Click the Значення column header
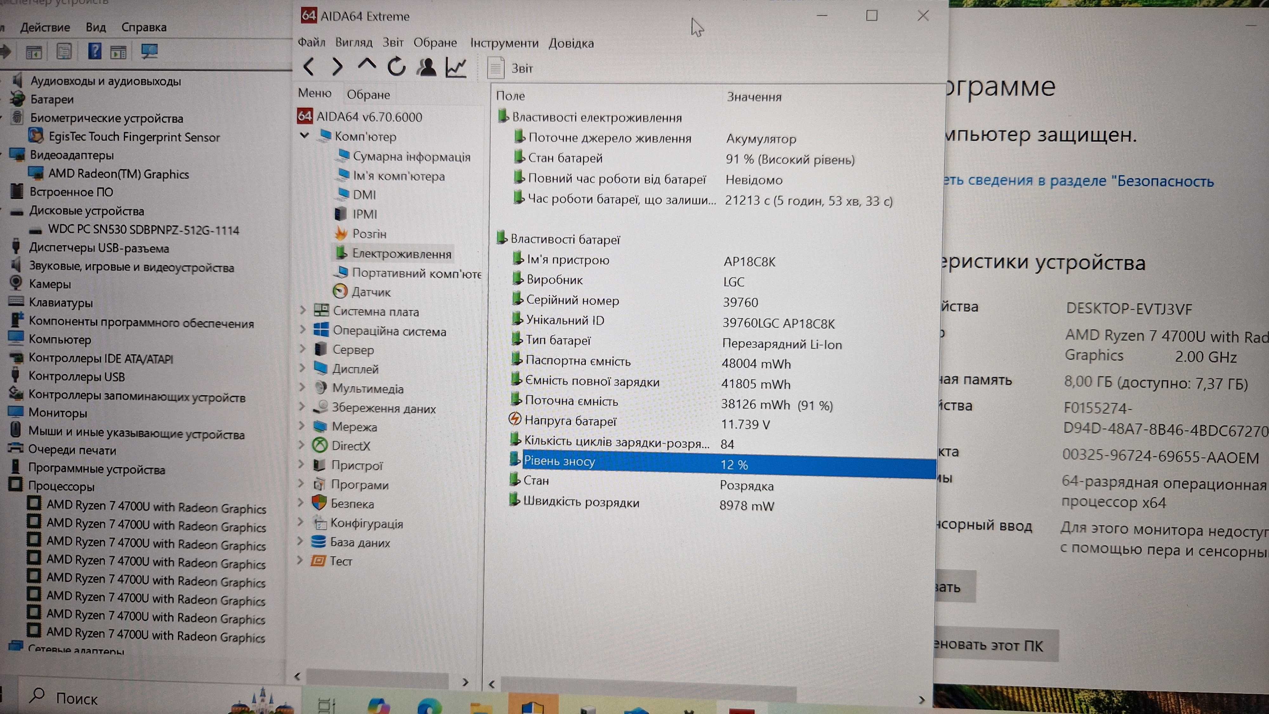 [x=754, y=96]
